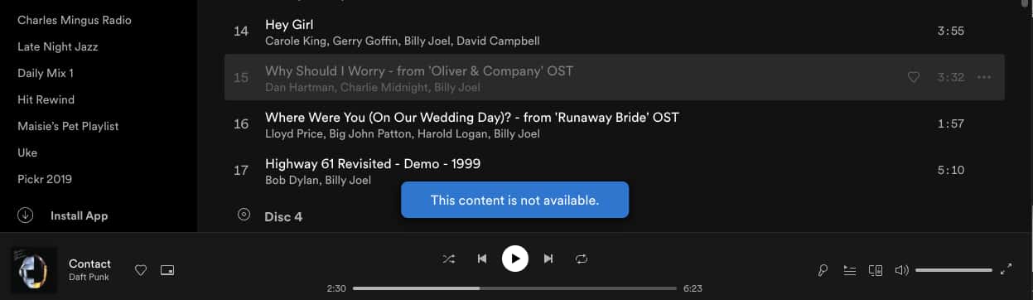Click 'This content is not available.' notification
1033x300 pixels.
pos(514,200)
